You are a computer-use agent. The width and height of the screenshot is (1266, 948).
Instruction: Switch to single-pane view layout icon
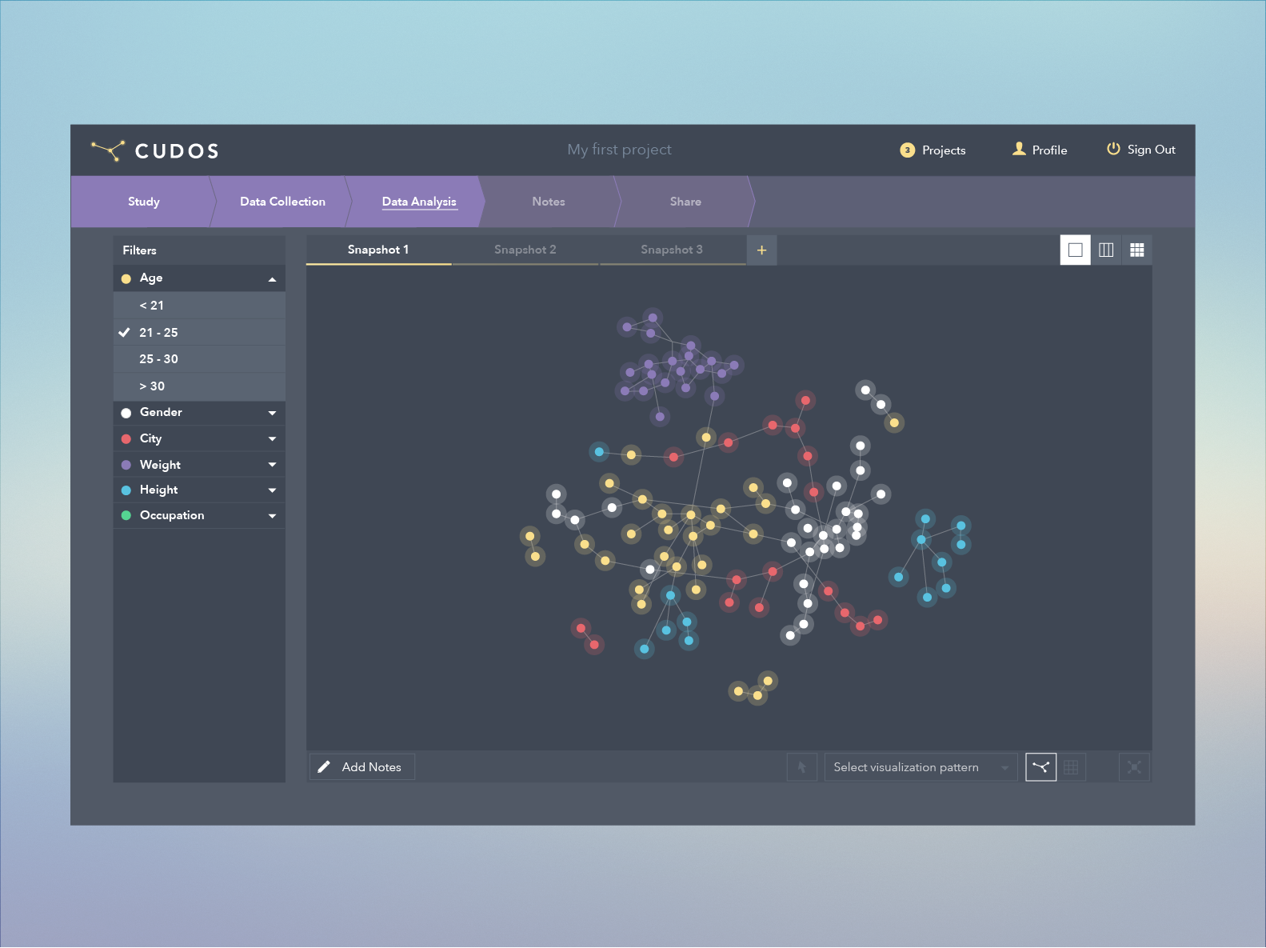click(x=1076, y=250)
